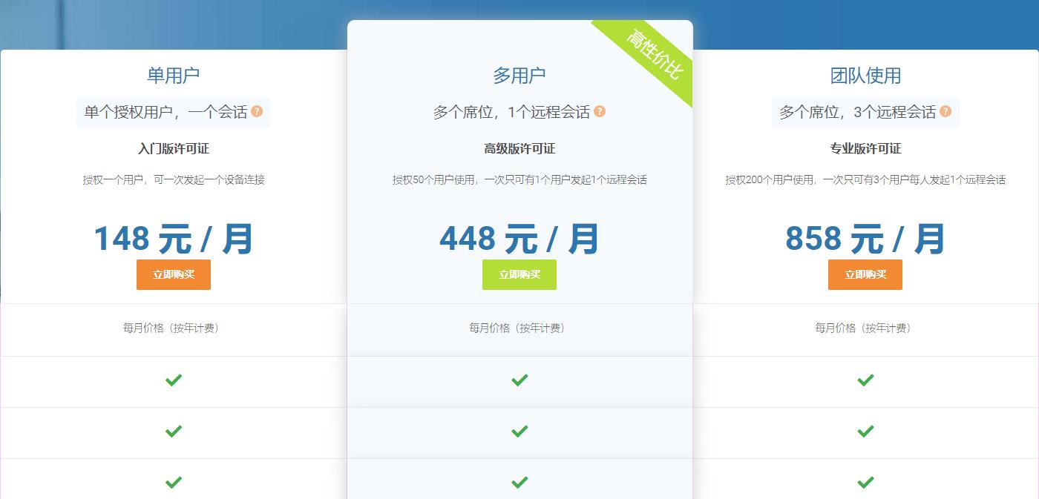The width and height of the screenshot is (1039, 499).
Task: Click the green 立即购买 button for 448 元 plan
Action: [519, 274]
